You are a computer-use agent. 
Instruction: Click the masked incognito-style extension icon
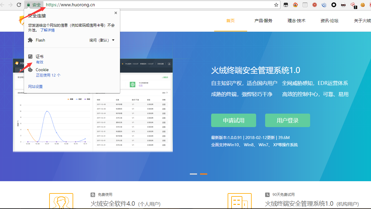point(343,5)
